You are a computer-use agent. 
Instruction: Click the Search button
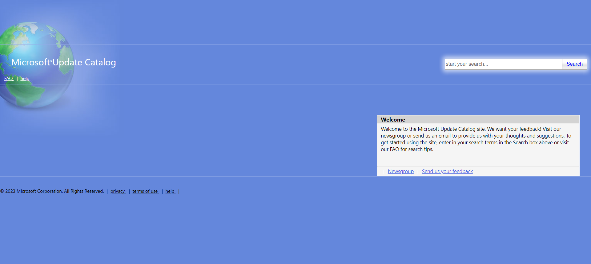click(574, 64)
